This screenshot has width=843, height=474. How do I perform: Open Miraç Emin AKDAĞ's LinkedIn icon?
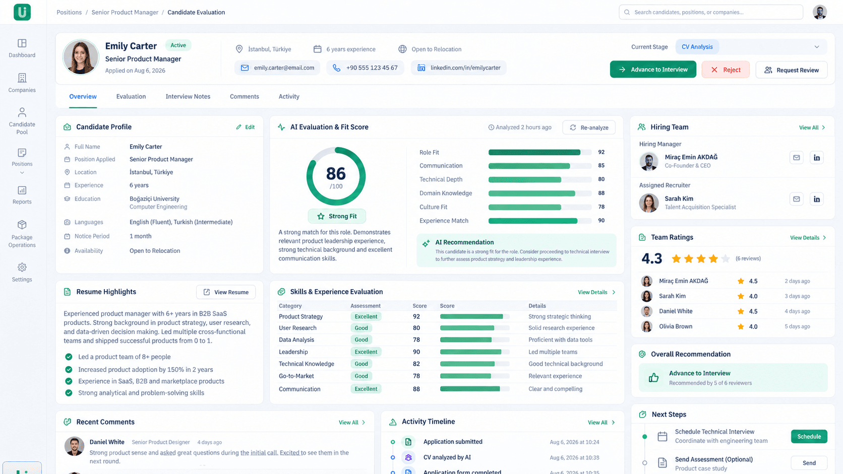click(x=817, y=158)
